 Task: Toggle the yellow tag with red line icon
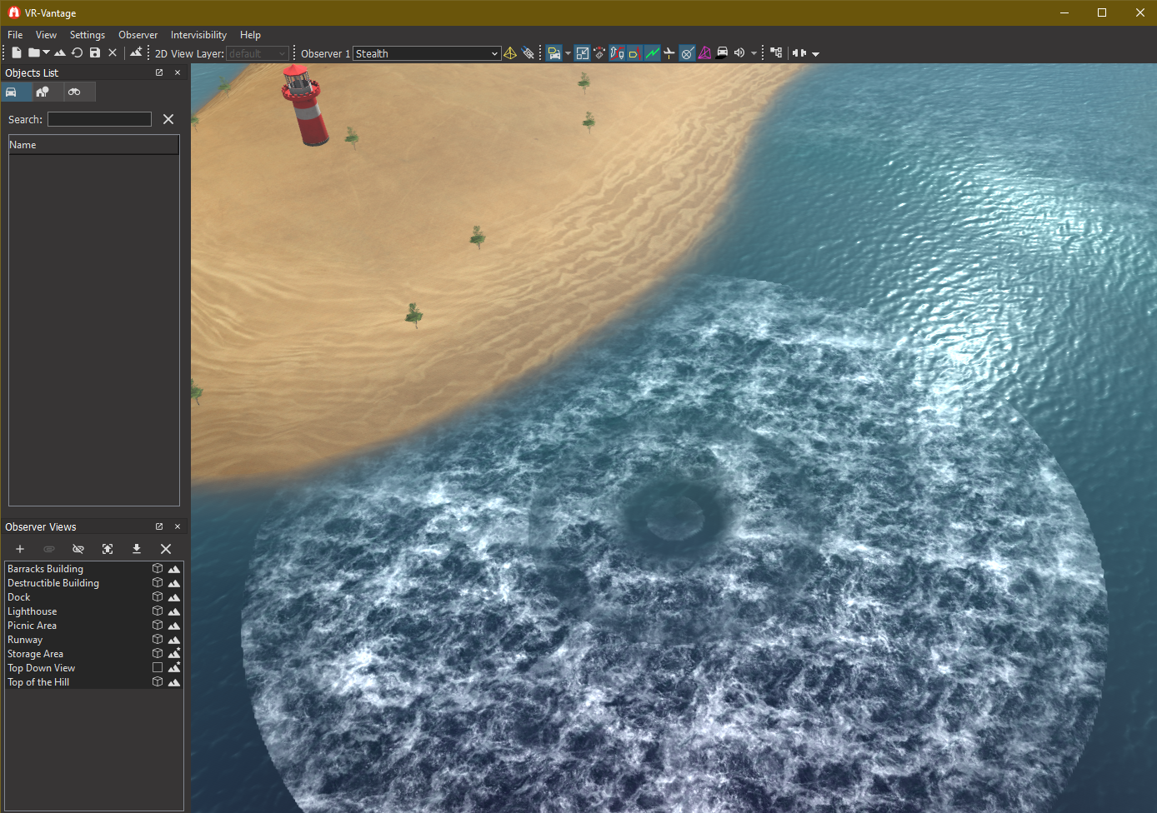click(634, 53)
